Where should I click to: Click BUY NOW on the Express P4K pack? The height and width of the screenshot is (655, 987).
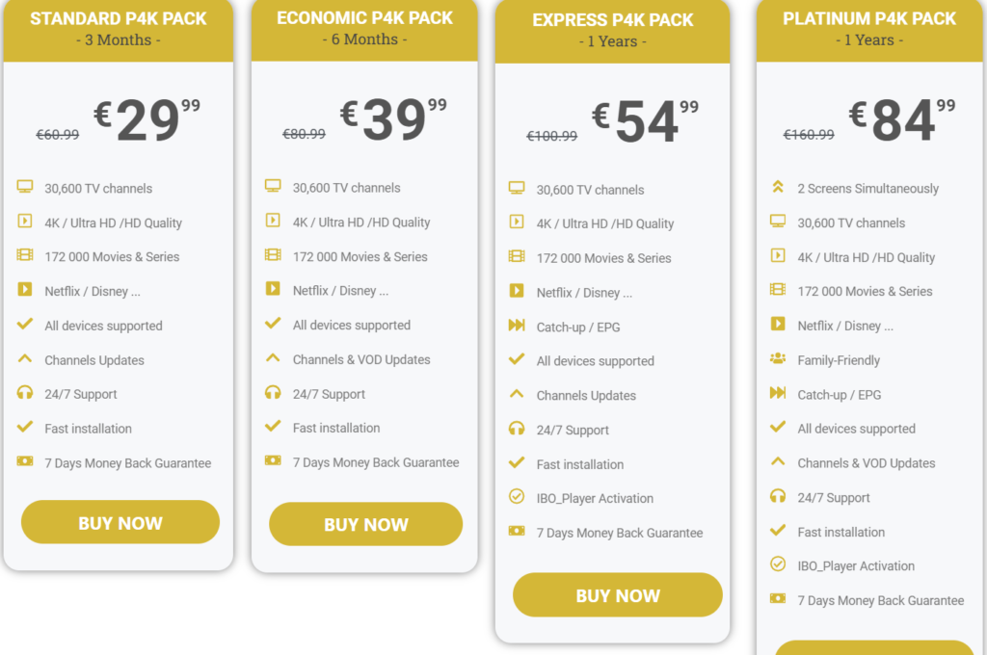point(617,594)
